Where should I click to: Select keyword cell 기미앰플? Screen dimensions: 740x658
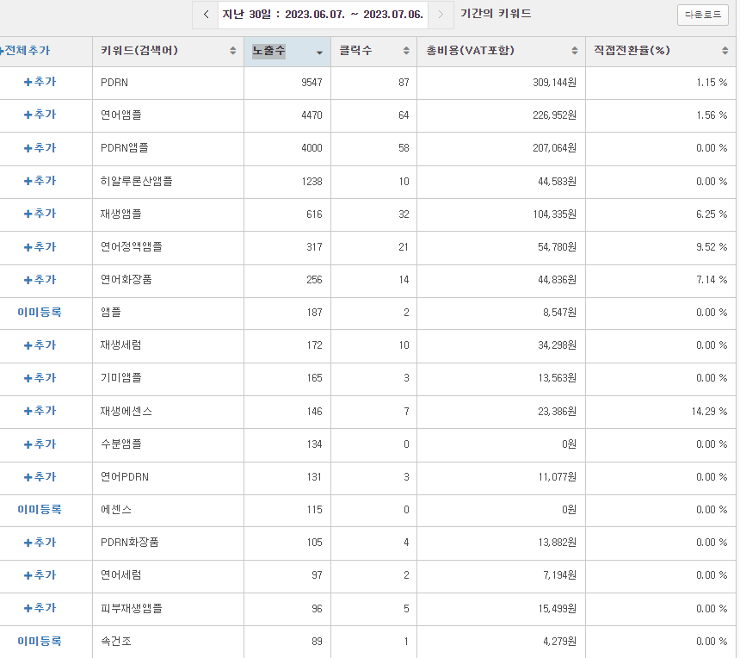(x=168, y=378)
